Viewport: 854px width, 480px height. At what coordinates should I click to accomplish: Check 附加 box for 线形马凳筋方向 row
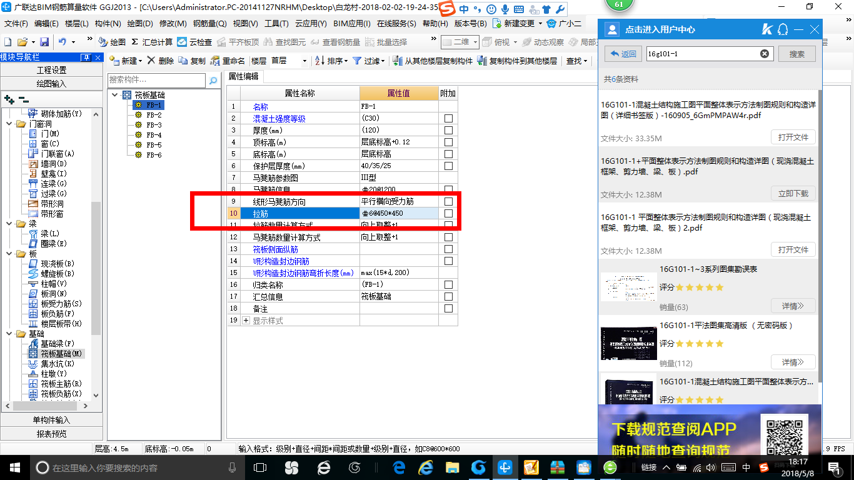pyautogui.click(x=448, y=201)
